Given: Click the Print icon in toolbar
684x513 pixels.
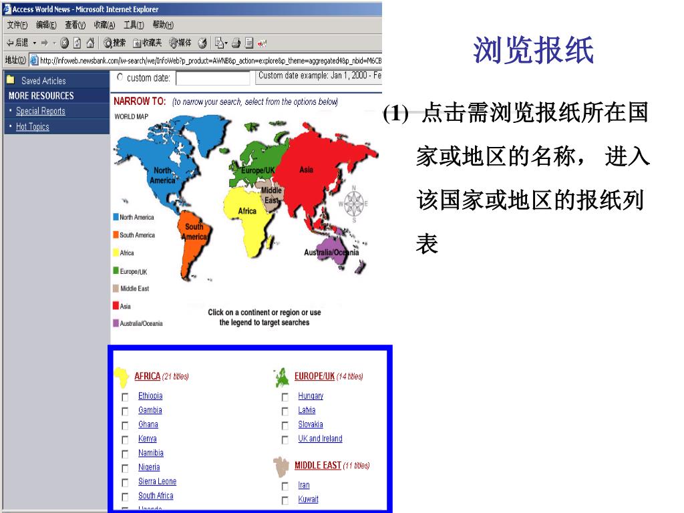Looking at the screenshot, I should tap(236, 43).
